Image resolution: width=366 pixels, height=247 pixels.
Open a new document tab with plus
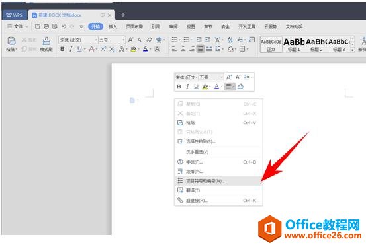point(123,15)
